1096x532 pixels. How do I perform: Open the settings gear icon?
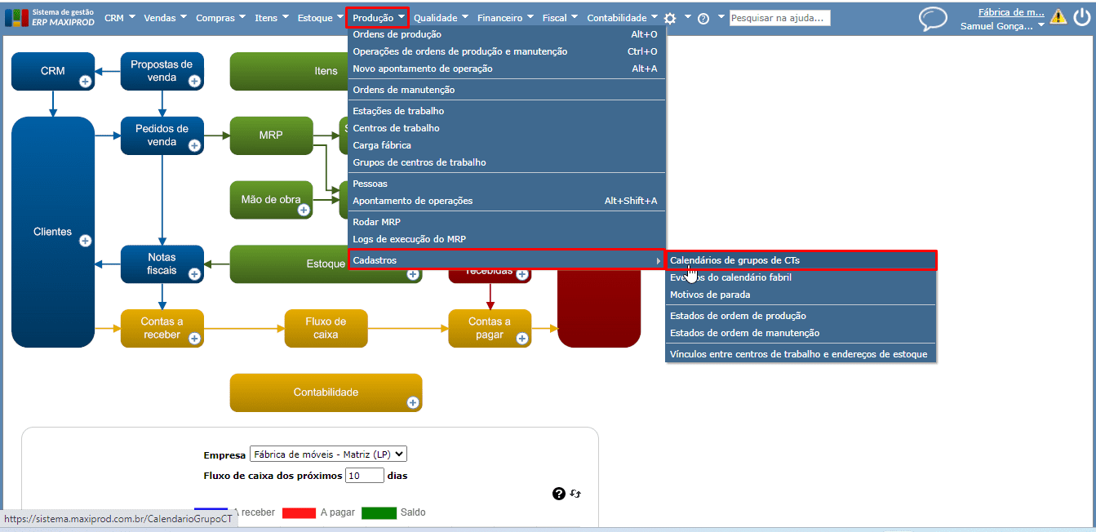click(670, 18)
